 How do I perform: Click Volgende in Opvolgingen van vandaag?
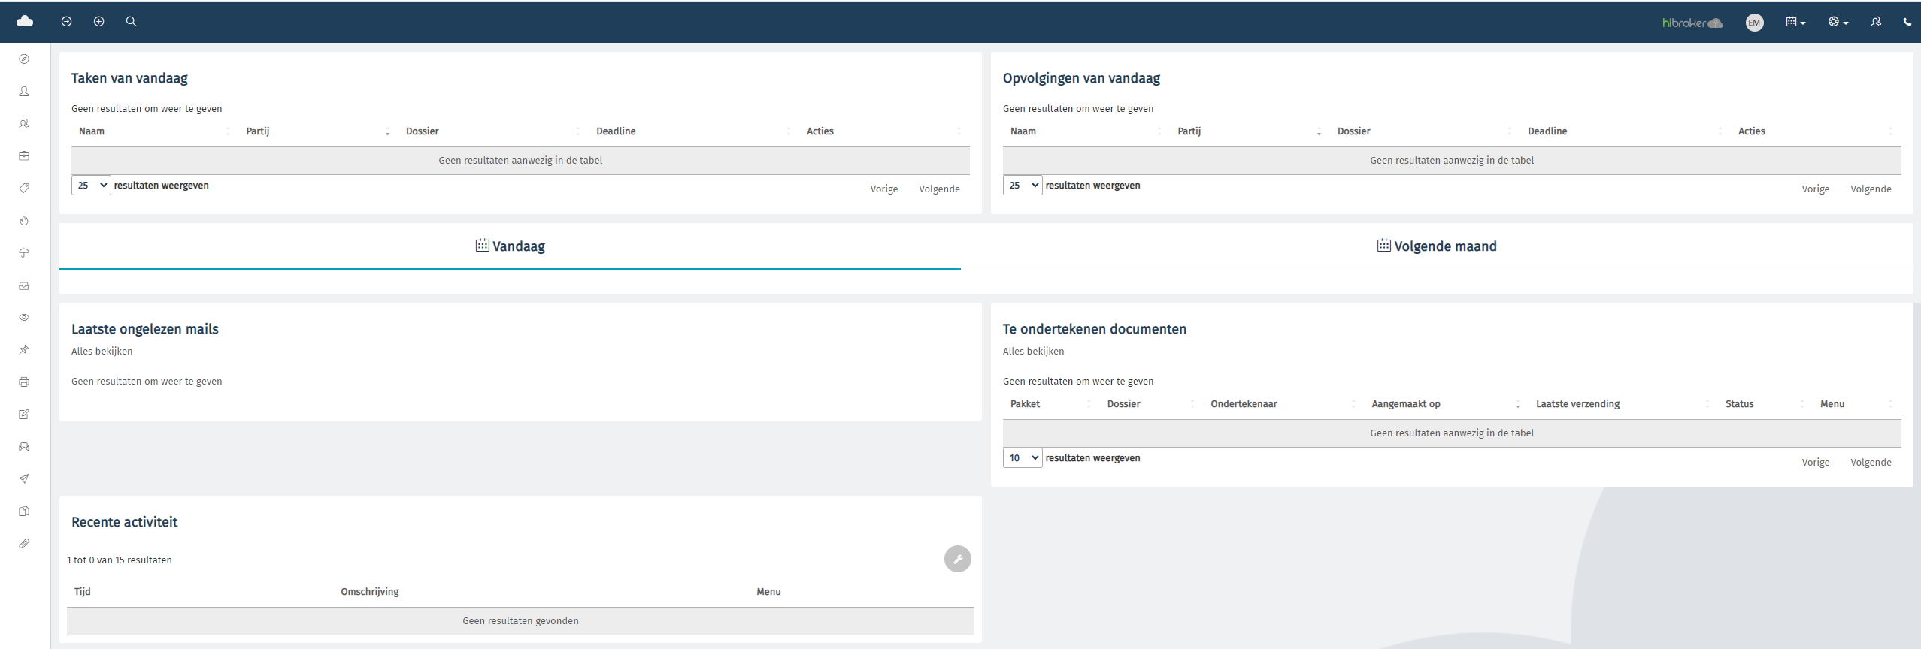1870,189
